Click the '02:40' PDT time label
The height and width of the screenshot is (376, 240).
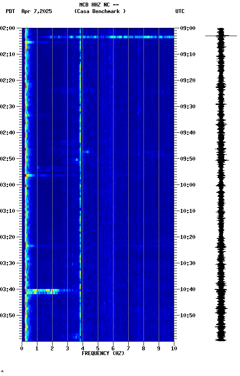tap(7, 133)
